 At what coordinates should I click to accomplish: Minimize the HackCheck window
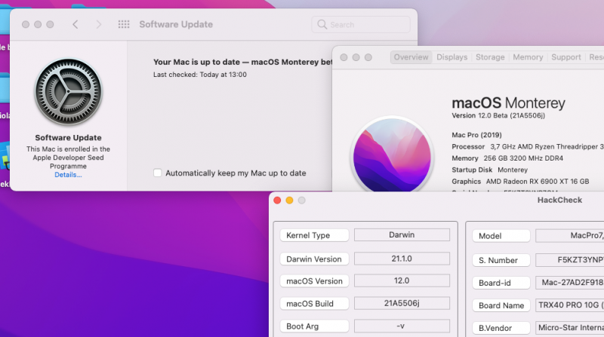pos(290,201)
